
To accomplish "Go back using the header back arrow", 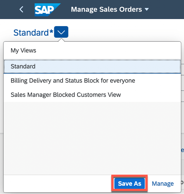I will click(x=21, y=10).
